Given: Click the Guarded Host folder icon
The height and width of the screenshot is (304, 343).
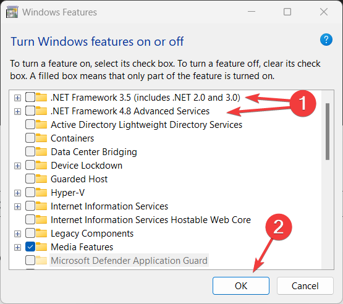Looking at the screenshot, I should click(x=41, y=179).
